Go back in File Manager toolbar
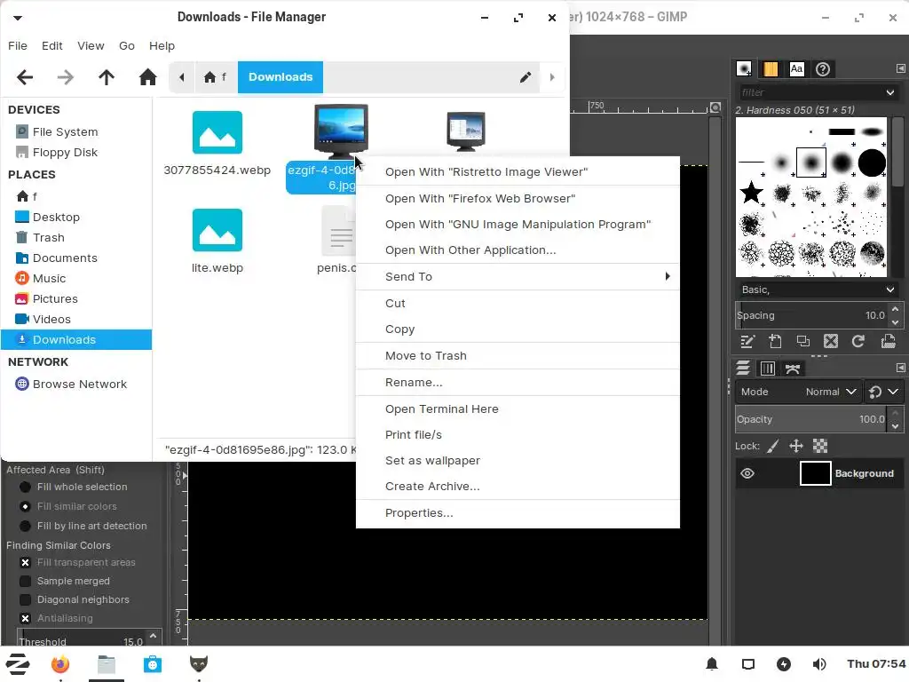 pos(25,77)
